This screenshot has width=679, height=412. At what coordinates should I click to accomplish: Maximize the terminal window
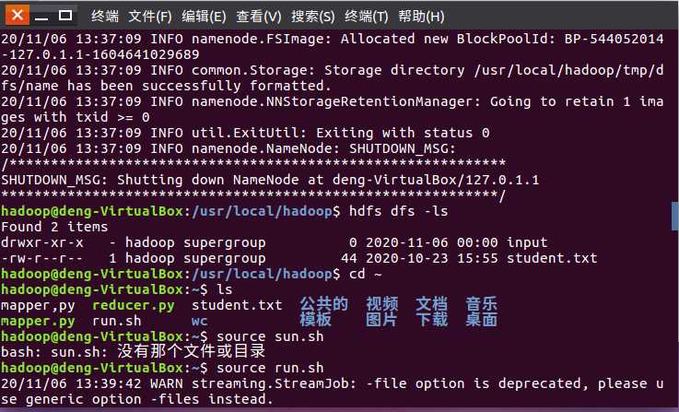(x=65, y=16)
